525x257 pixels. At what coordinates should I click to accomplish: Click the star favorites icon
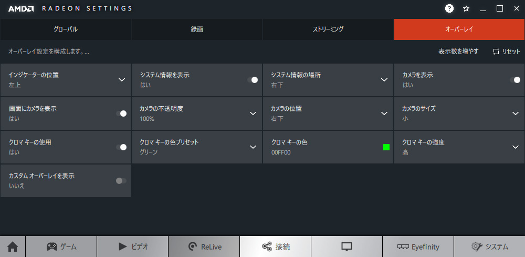coord(466,9)
